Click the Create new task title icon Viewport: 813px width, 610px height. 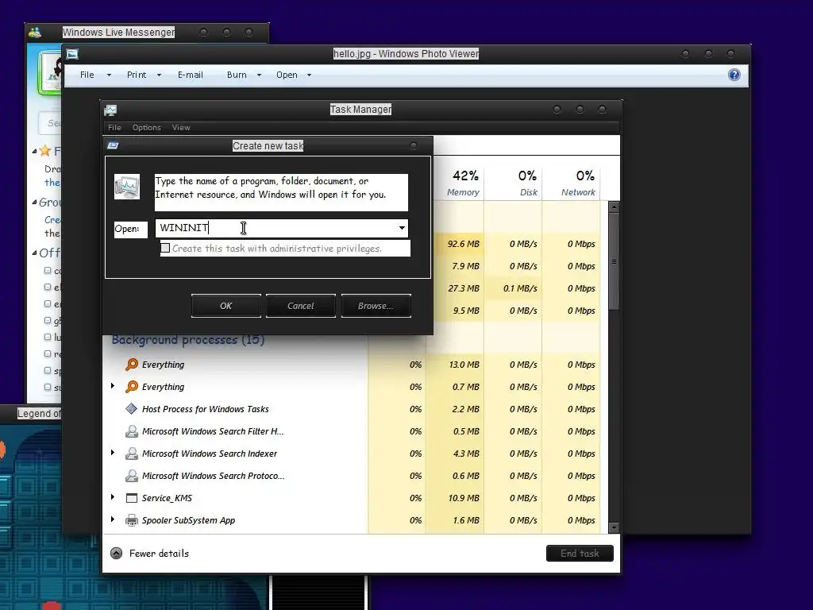point(113,146)
